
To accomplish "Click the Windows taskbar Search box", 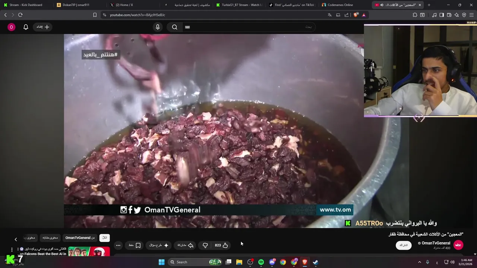I will [x=195, y=262].
